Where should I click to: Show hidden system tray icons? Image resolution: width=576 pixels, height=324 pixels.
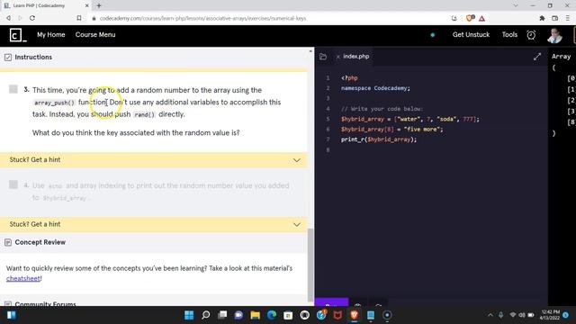[490, 315]
